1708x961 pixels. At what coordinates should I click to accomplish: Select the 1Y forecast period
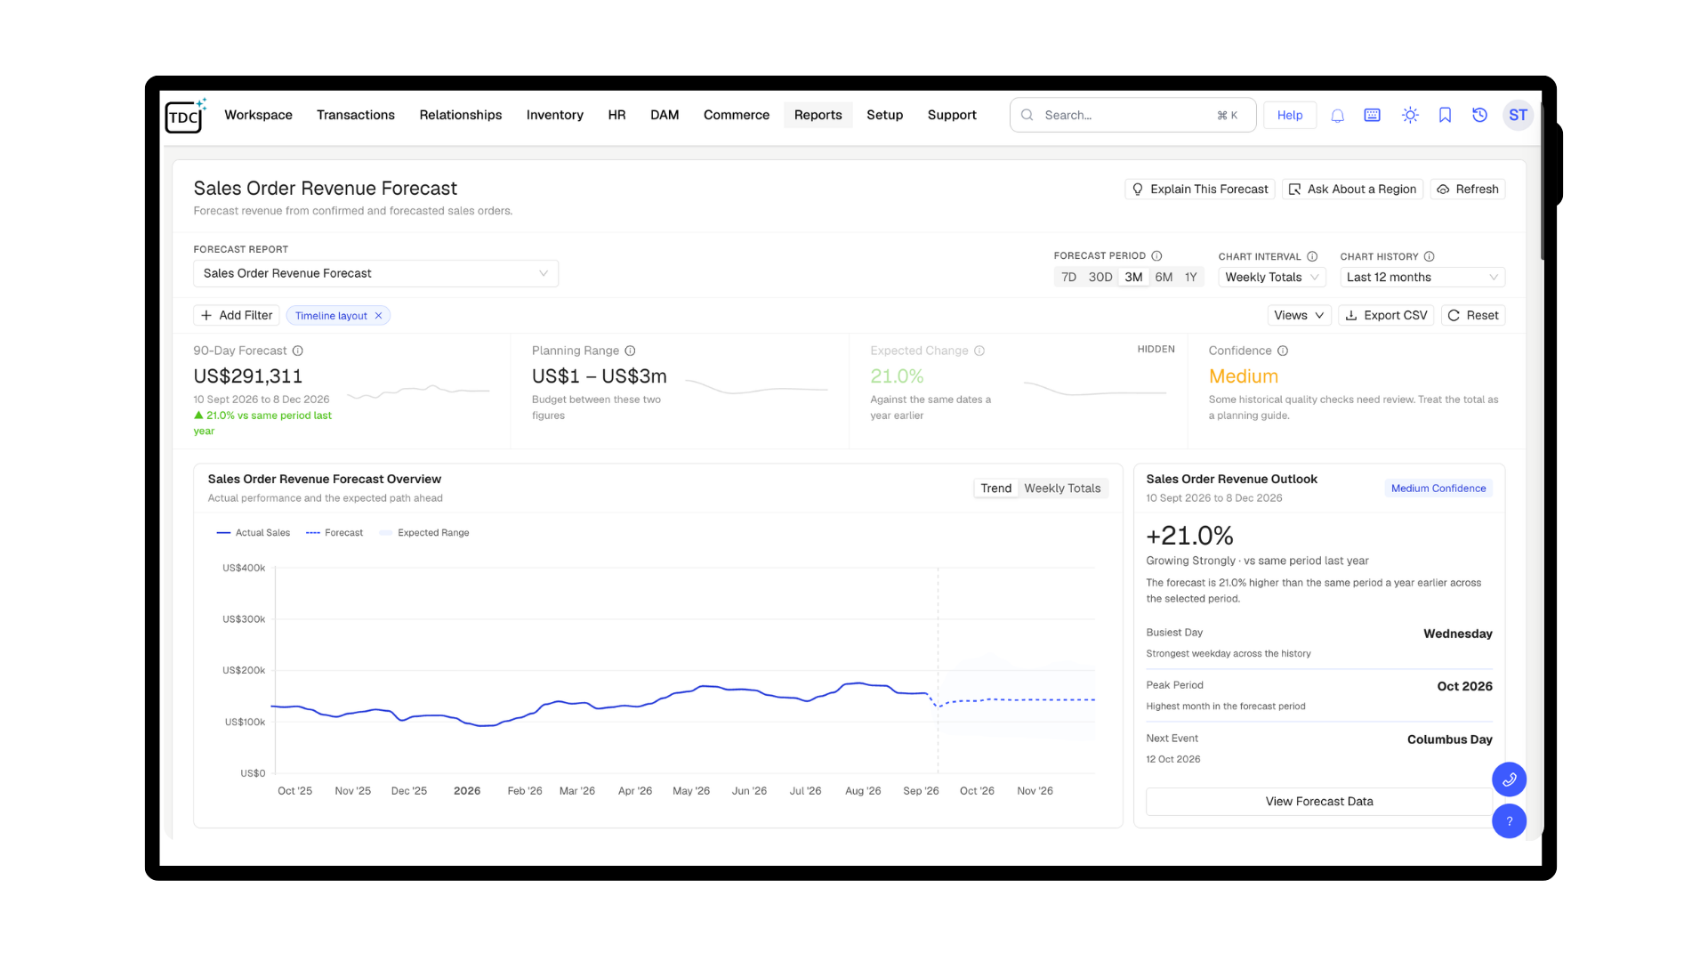[x=1190, y=278]
